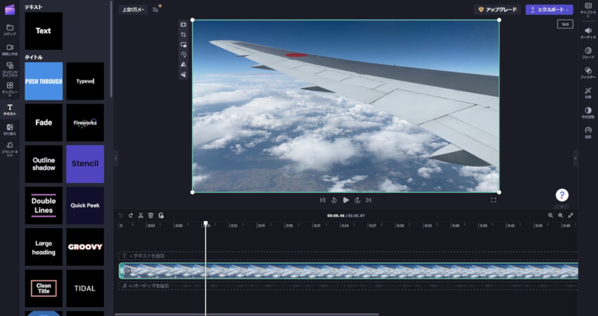The height and width of the screenshot is (316, 598).
Task: Select the crop tool beside the preview
Action: click(184, 34)
